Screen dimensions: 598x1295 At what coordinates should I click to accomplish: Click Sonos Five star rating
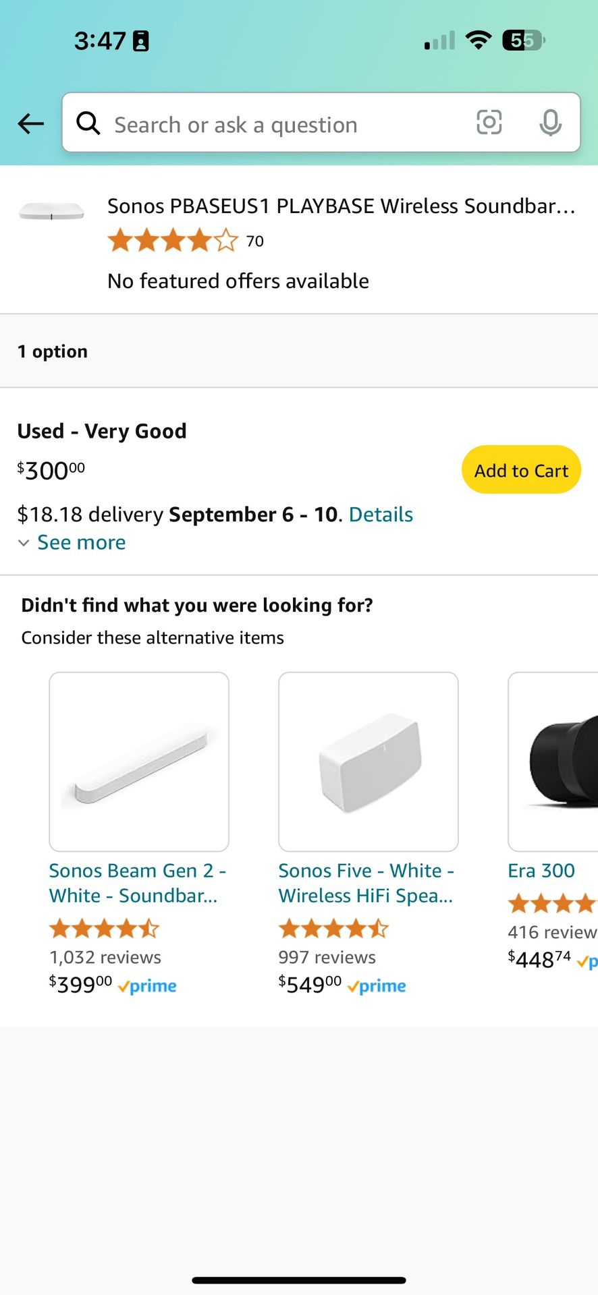334,929
